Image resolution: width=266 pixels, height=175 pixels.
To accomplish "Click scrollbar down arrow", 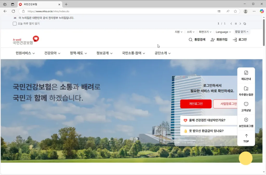I will coord(264,172).
